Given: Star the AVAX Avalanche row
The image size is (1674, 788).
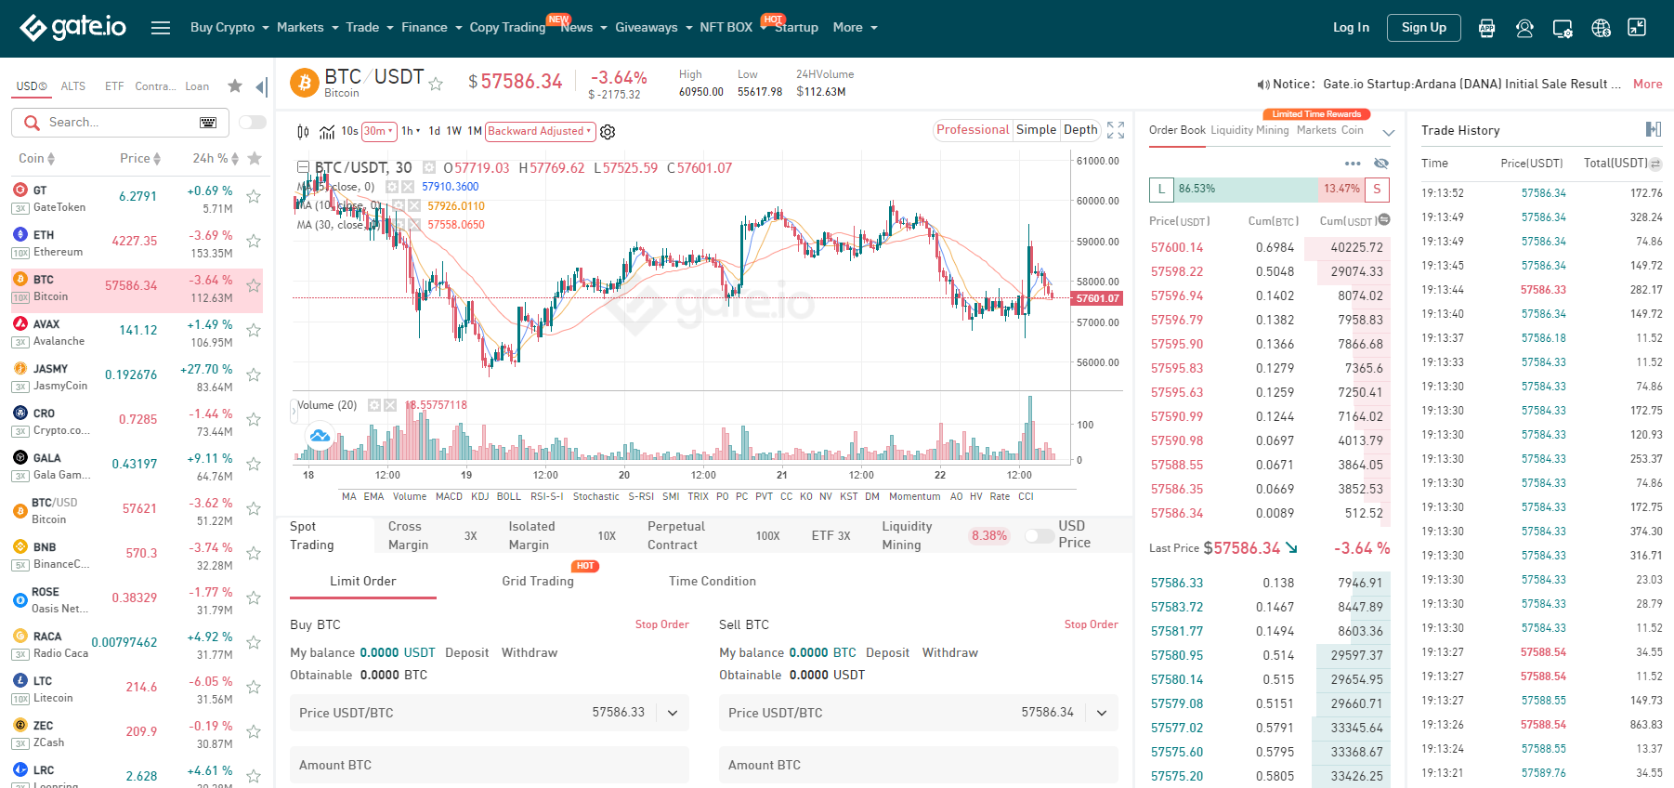Looking at the screenshot, I should [254, 330].
